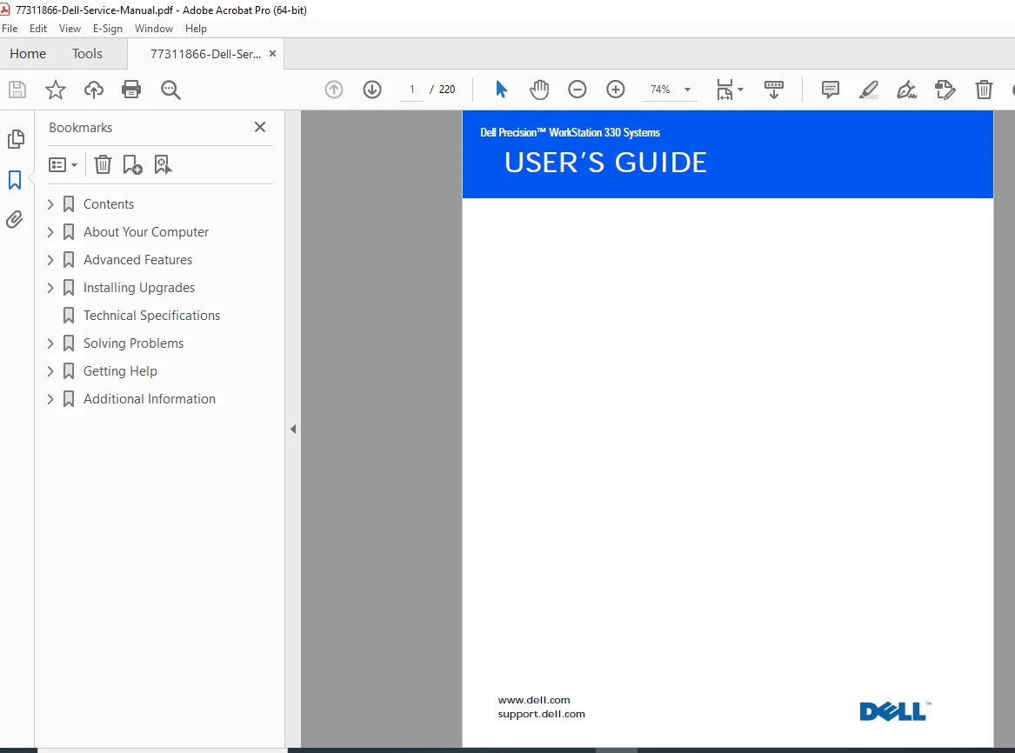
Task: Open the Attachments paperclip panel
Action: coord(15,220)
